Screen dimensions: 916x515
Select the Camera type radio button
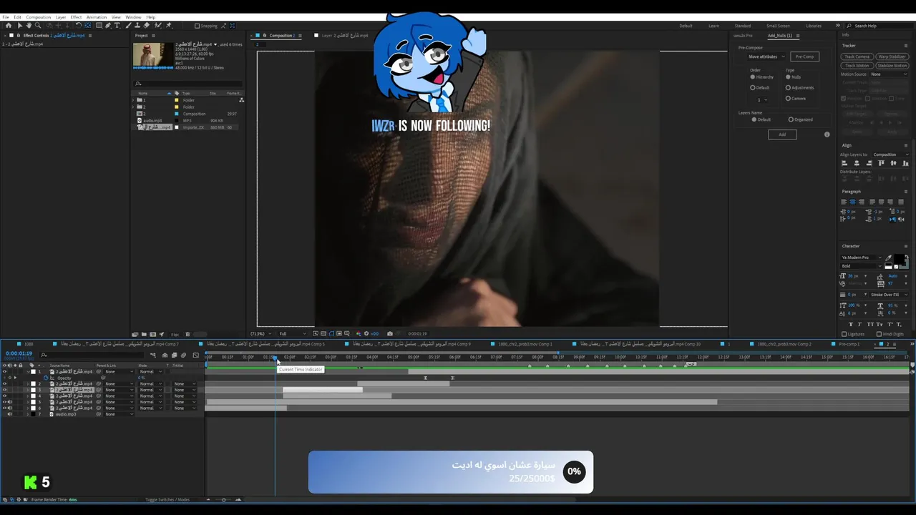click(788, 98)
